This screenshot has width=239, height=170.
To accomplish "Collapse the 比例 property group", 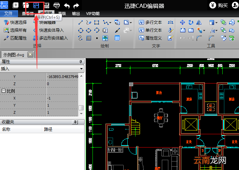I will click(x=3, y=91).
